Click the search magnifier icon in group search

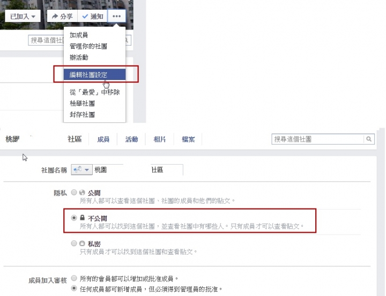(x=369, y=139)
